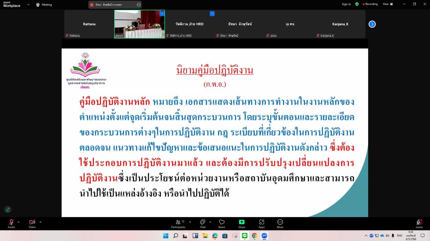This screenshot has width=430, height=241.
Task: Click the green Share screen button
Action: tap(242, 224)
